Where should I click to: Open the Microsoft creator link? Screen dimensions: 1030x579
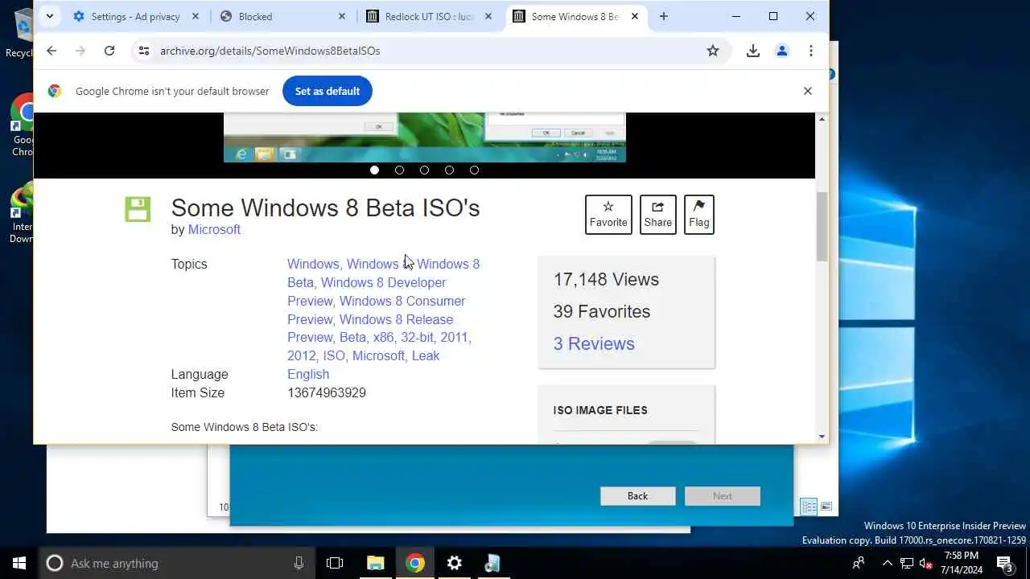click(x=214, y=229)
